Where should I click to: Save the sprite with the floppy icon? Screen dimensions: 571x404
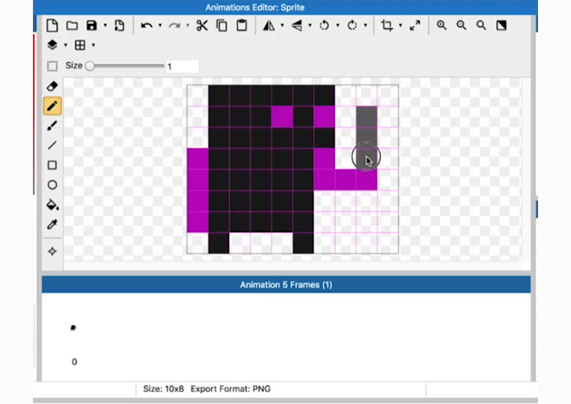click(x=91, y=25)
